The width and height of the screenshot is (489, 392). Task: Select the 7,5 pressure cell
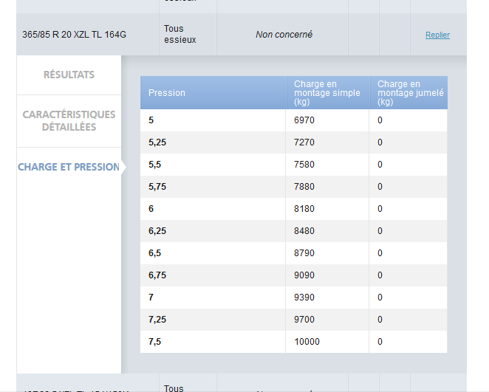pyautogui.click(x=154, y=342)
